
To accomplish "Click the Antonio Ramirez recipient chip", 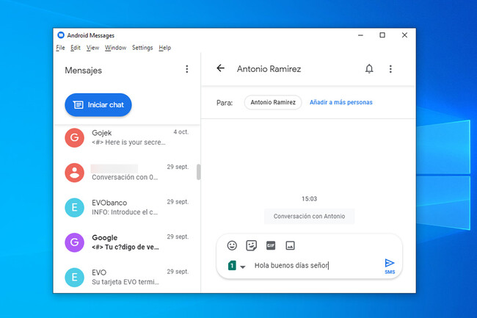I will click(x=273, y=102).
